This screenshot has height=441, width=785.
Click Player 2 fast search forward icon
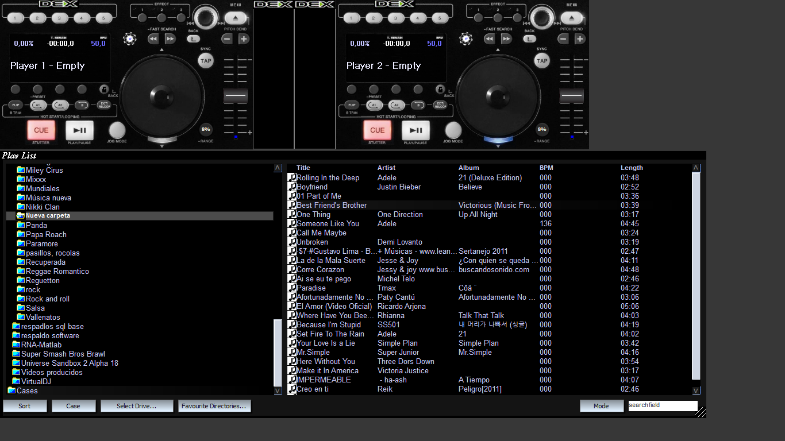tap(506, 39)
